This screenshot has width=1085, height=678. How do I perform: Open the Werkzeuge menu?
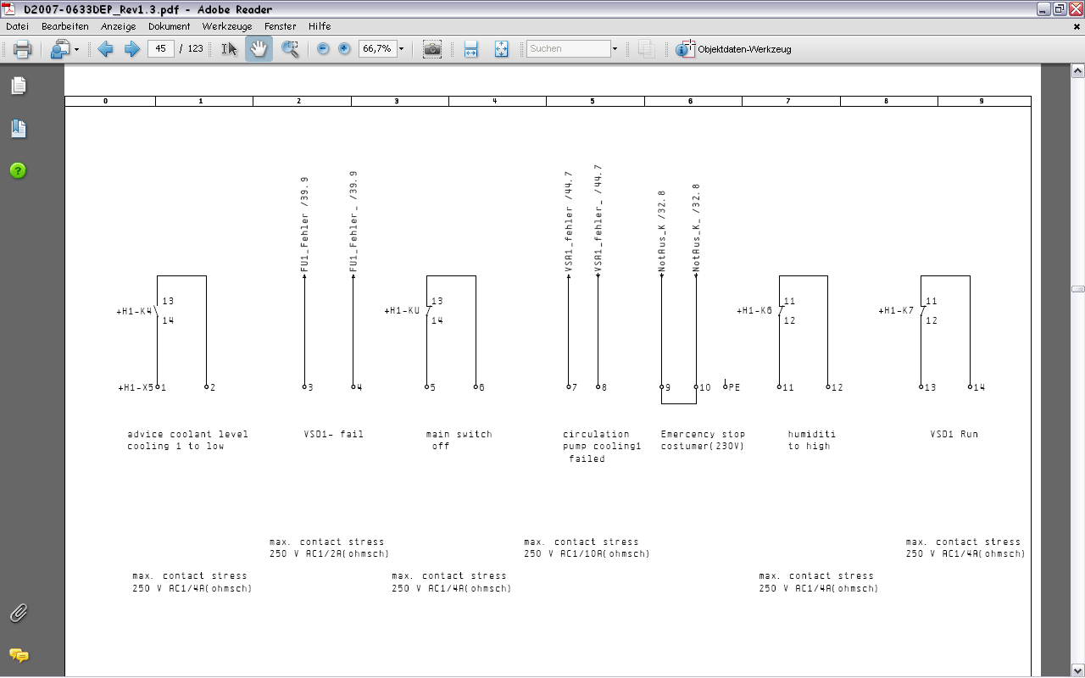click(x=227, y=26)
